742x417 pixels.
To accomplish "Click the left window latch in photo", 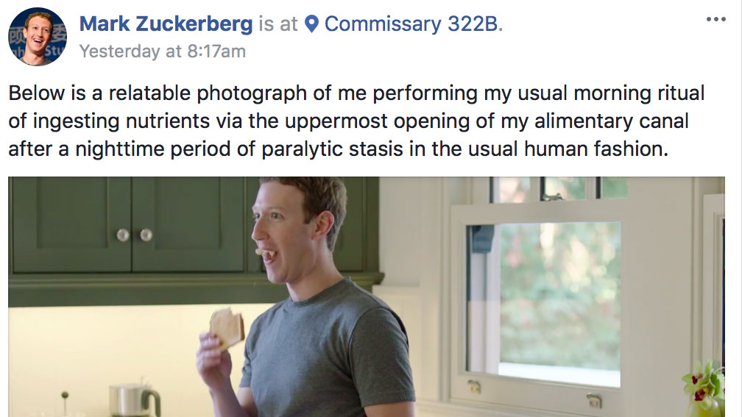I will pyautogui.click(x=475, y=387).
